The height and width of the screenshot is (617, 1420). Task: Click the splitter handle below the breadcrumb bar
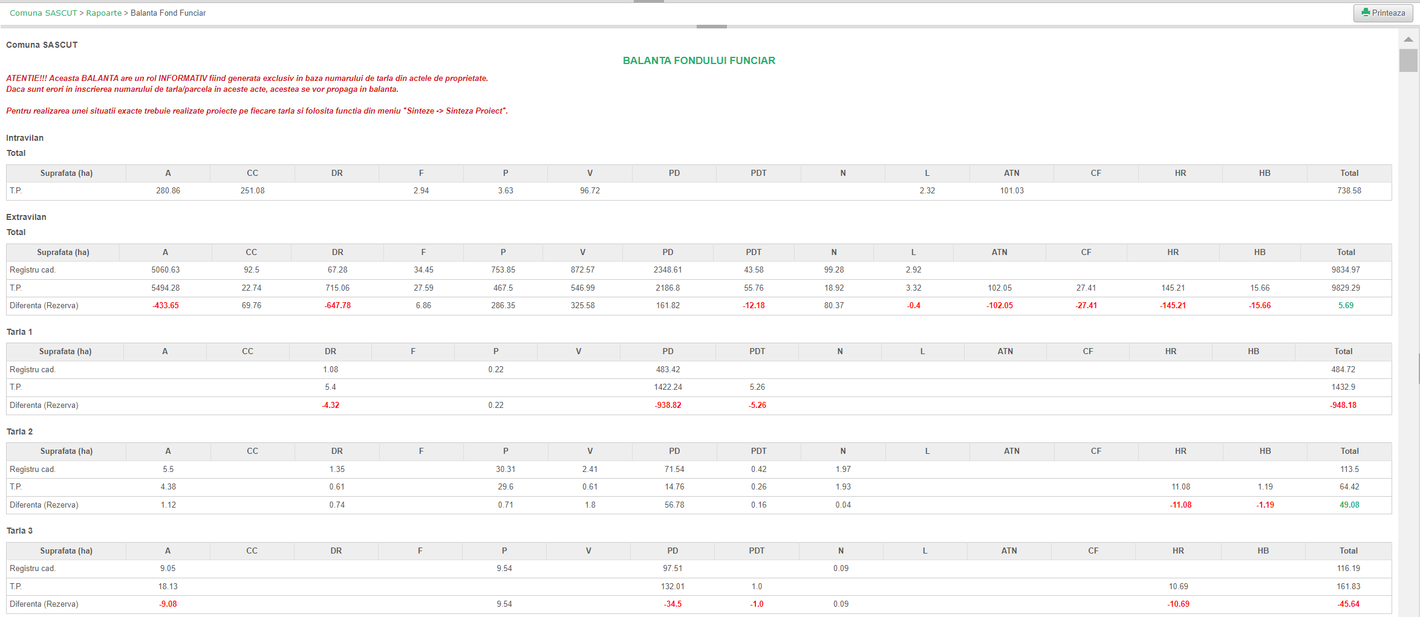(711, 27)
